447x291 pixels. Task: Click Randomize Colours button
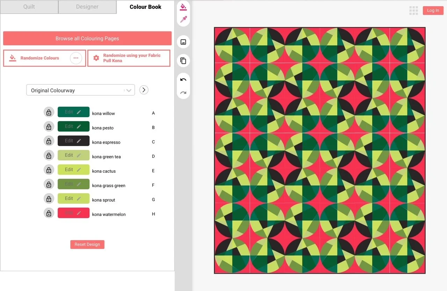point(44,58)
